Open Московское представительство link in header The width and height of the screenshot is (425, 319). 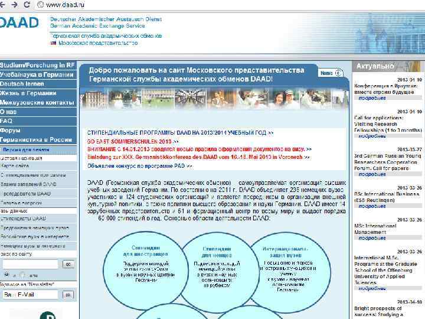(x=98, y=43)
